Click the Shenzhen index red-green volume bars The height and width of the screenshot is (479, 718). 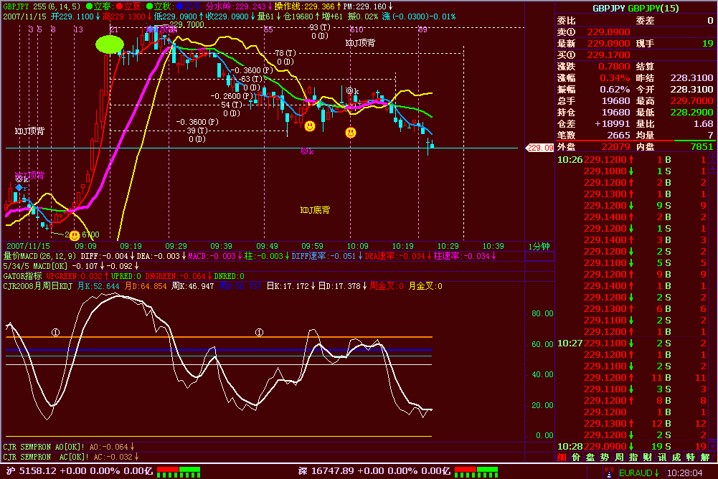click(476, 472)
